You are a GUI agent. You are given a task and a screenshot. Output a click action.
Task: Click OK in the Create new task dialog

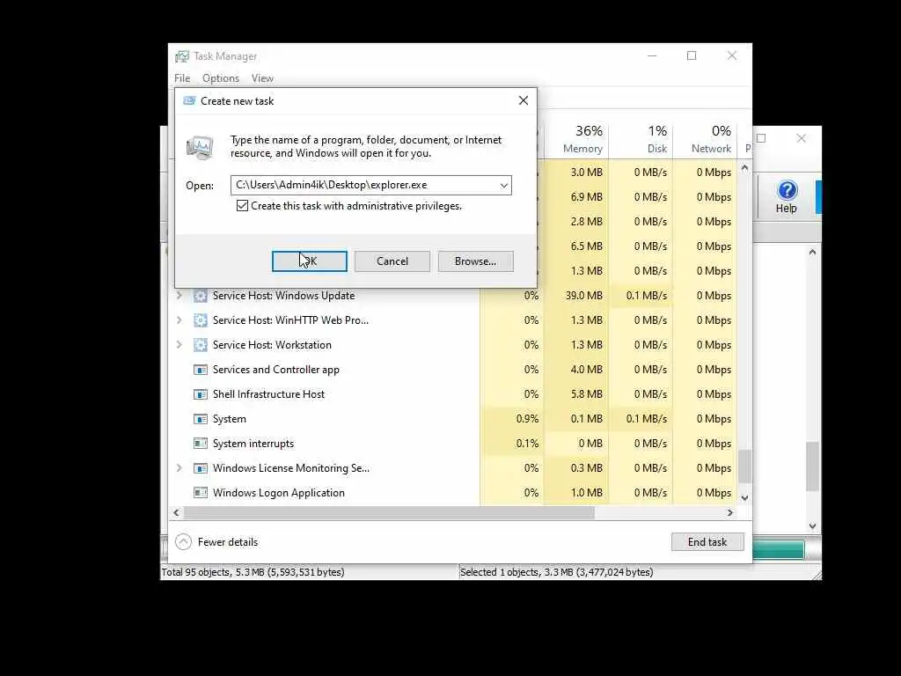click(309, 261)
